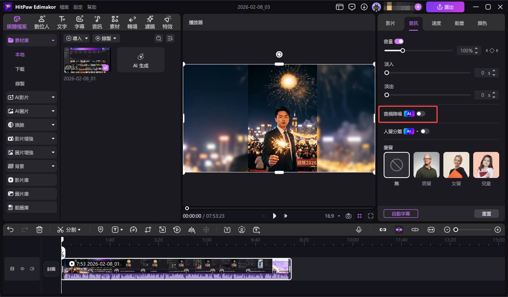Open the 濾鏡 (Filters) tool tab
Image resolution: width=508 pixels, height=297 pixels.
(150, 23)
